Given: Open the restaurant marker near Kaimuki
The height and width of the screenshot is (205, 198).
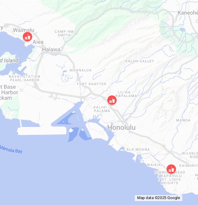Looking at the screenshot, I should pyautogui.click(x=171, y=169).
